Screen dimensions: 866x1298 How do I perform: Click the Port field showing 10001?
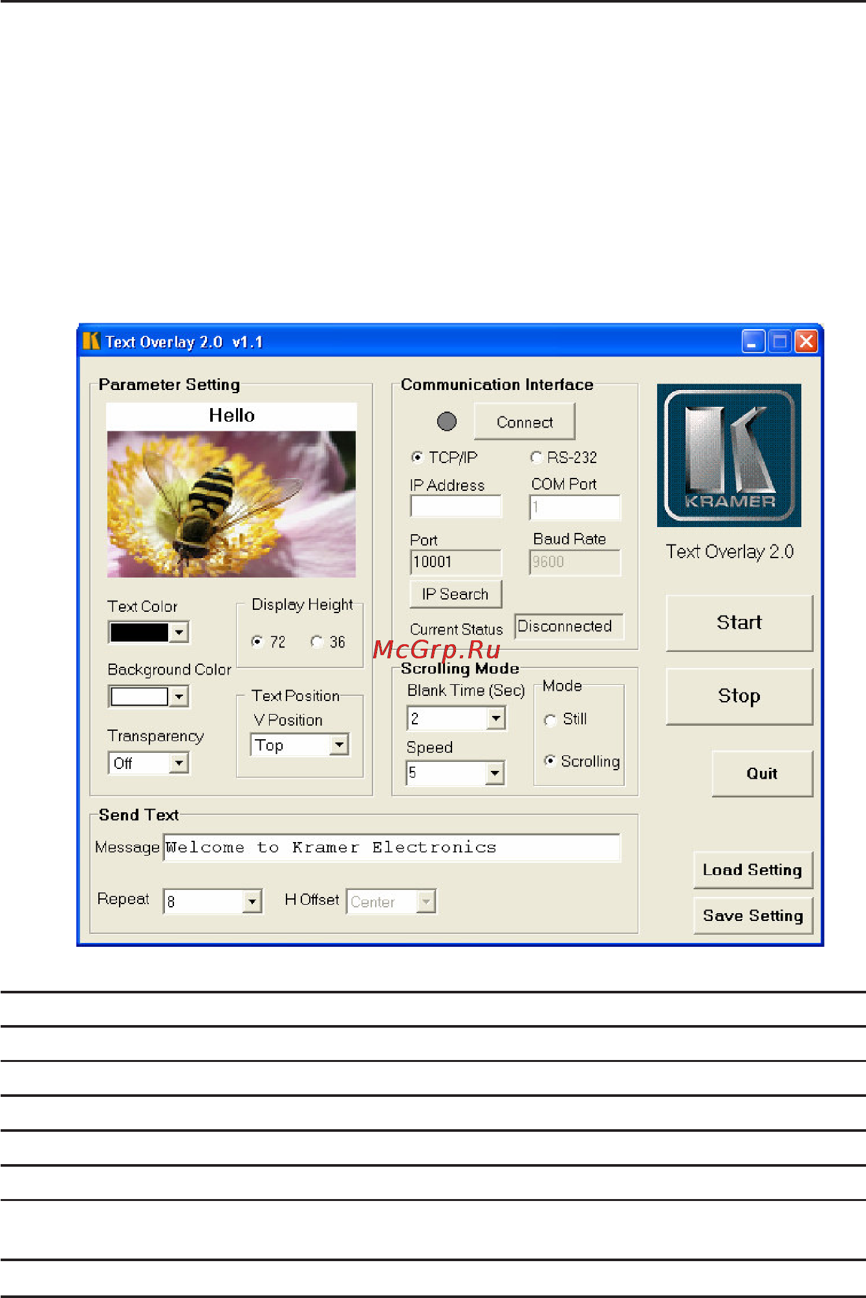coord(456,562)
